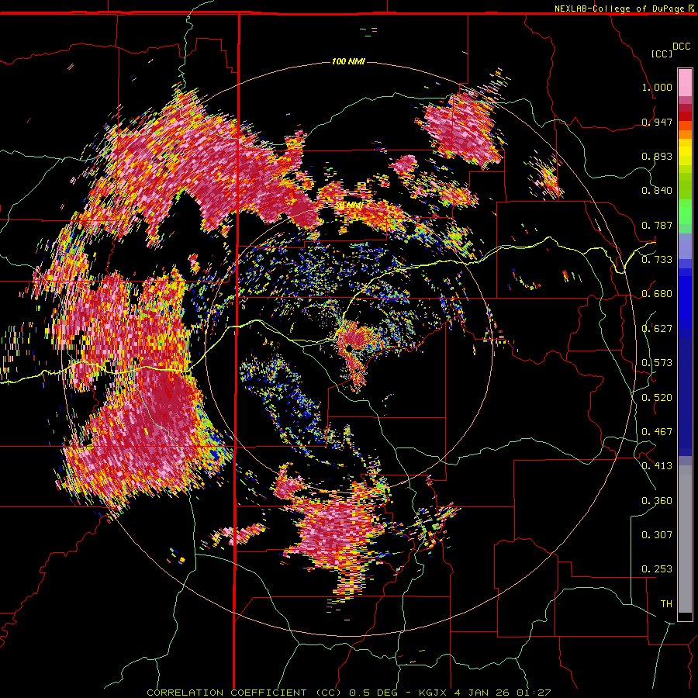Click the 0.840 legend value

tap(657, 191)
